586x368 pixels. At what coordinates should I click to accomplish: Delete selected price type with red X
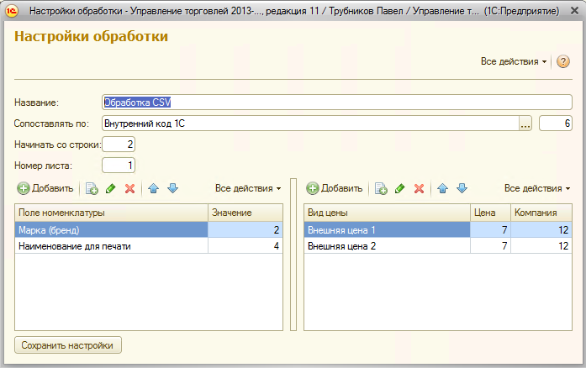(419, 189)
